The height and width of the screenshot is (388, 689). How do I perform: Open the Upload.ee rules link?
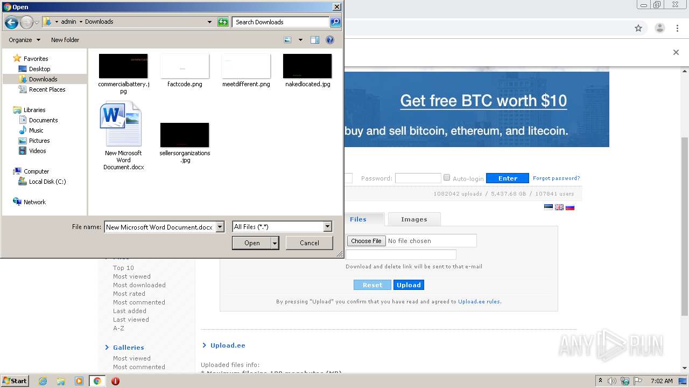coord(479,302)
